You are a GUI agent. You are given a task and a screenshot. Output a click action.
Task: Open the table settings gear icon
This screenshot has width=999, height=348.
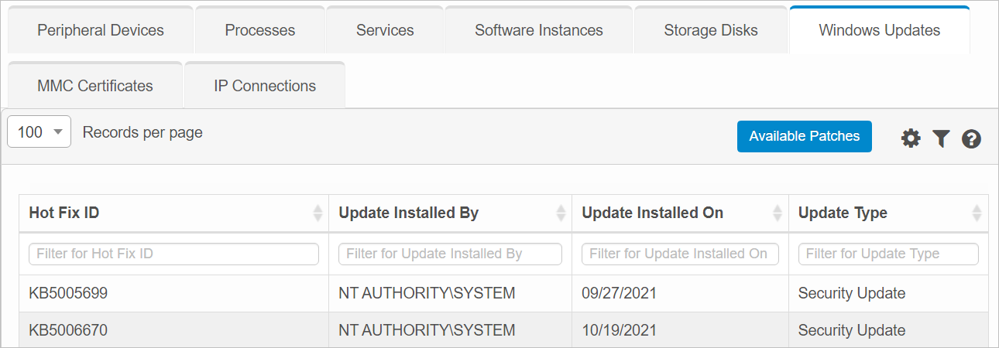(x=911, y=138)
